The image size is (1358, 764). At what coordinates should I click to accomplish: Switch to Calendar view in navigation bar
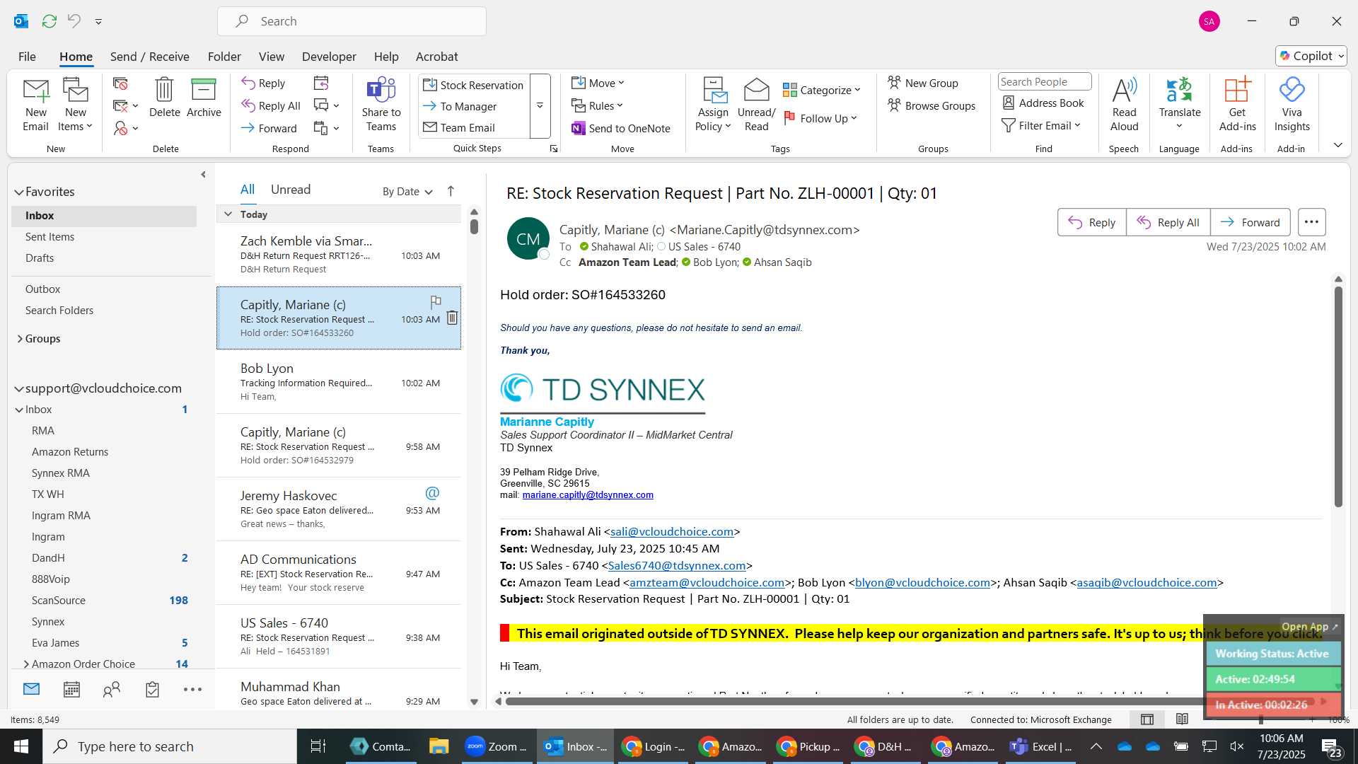[x=71, y=689]
